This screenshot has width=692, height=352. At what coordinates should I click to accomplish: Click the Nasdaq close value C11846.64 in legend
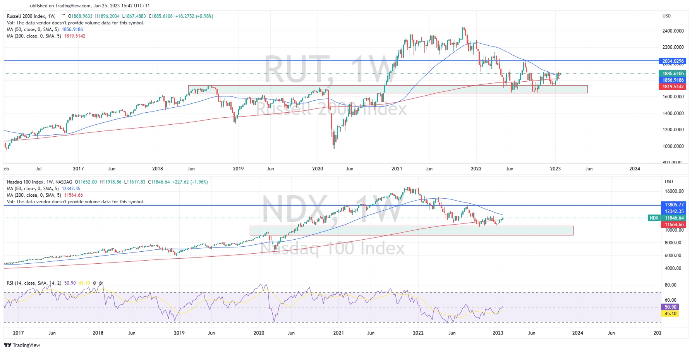[158, 182]
